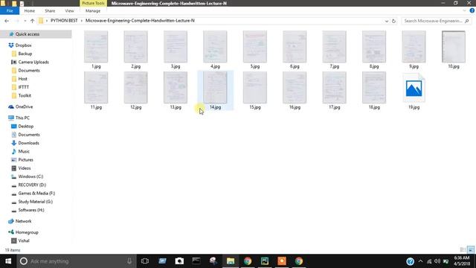476x268 pixels.
Task: Open the Backup folder in sidebar
Action: pyautogui.click(x=25, y=54)
